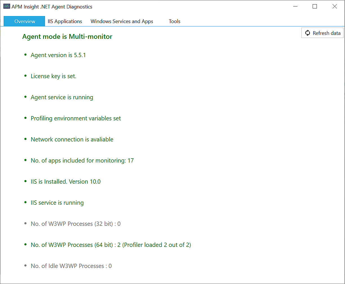This screenshot has width=345, height=284.
Task: Click the green bullet next to Profiling environment variables
Action: tap(25, 118)
